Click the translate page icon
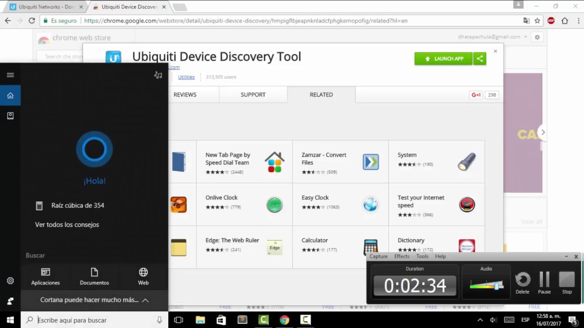Image resolution: width=584 pixels, height=328 pixels. tap(527, 20)
